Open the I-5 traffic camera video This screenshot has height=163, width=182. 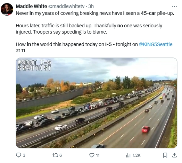click(97, 103)
